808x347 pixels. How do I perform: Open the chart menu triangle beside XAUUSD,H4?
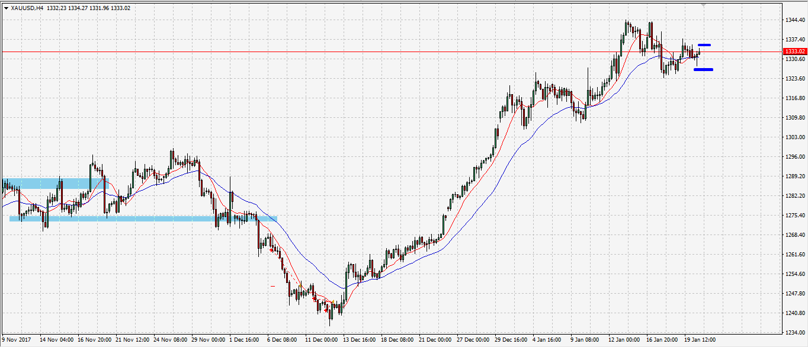(6, 8)
